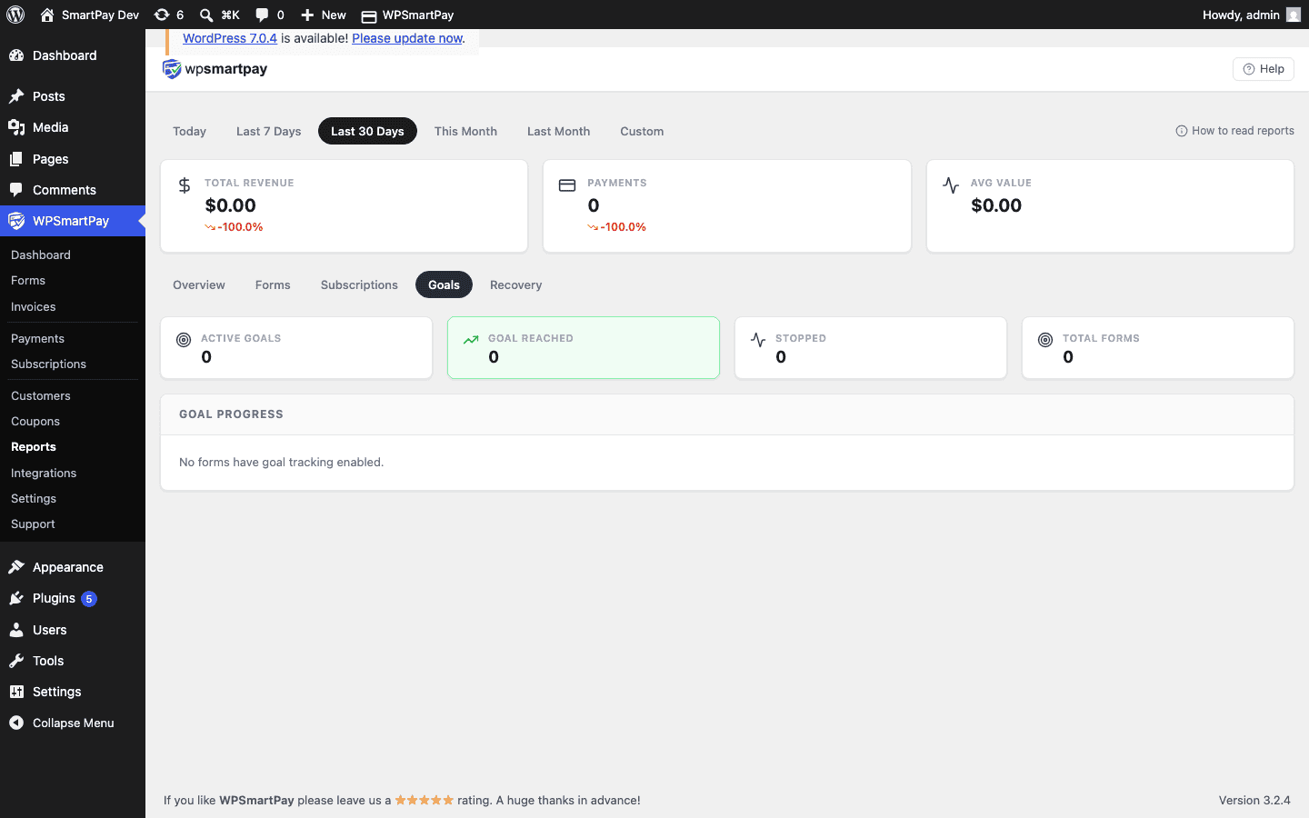Click the Appearance brush icon
1309x818 pixels.
tap(16, 567)
